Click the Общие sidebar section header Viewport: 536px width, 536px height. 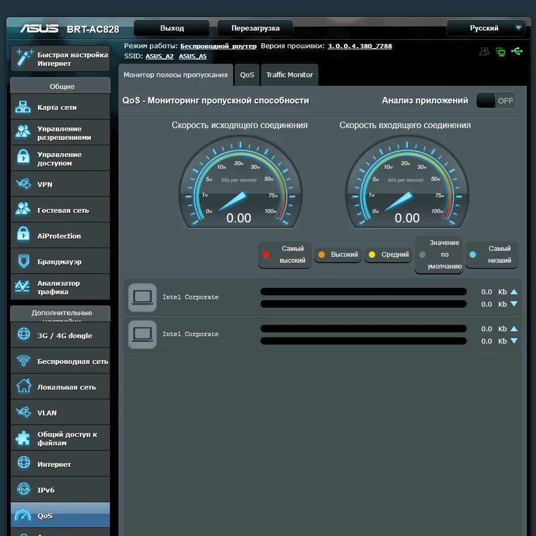click(x=61, y=86)
